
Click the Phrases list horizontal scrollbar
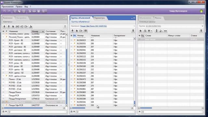tap(146, 108)
